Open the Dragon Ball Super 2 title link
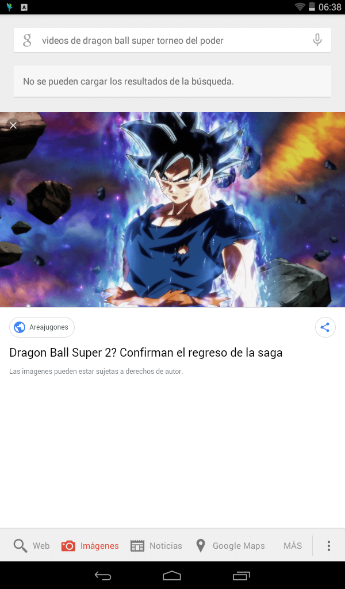 [145, 353]
